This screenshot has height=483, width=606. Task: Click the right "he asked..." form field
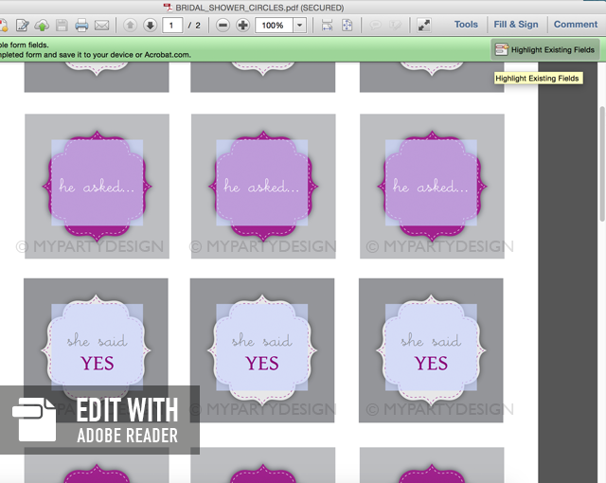click(x=431, y=186)
